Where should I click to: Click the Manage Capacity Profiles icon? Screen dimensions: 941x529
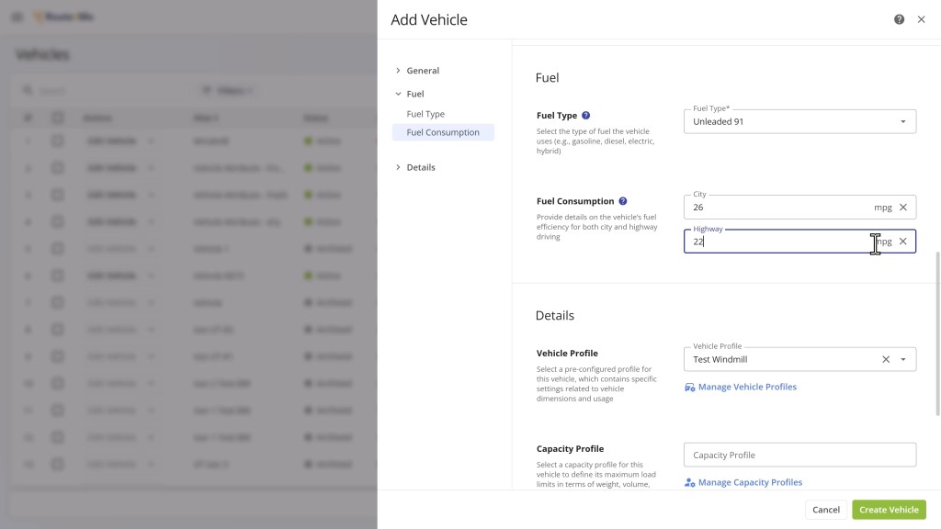tap(690, 482)
